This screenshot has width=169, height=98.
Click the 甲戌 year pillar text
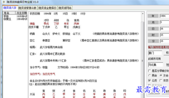point(46,24)
